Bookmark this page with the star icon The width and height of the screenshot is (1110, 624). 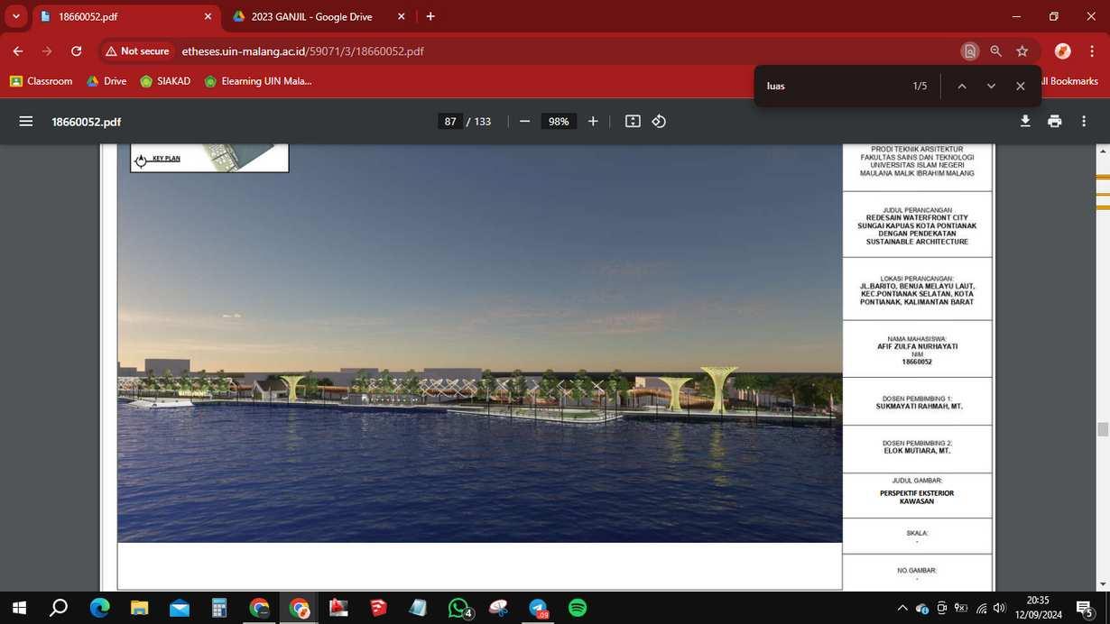pyautogui.click(x=1022, y=51)
